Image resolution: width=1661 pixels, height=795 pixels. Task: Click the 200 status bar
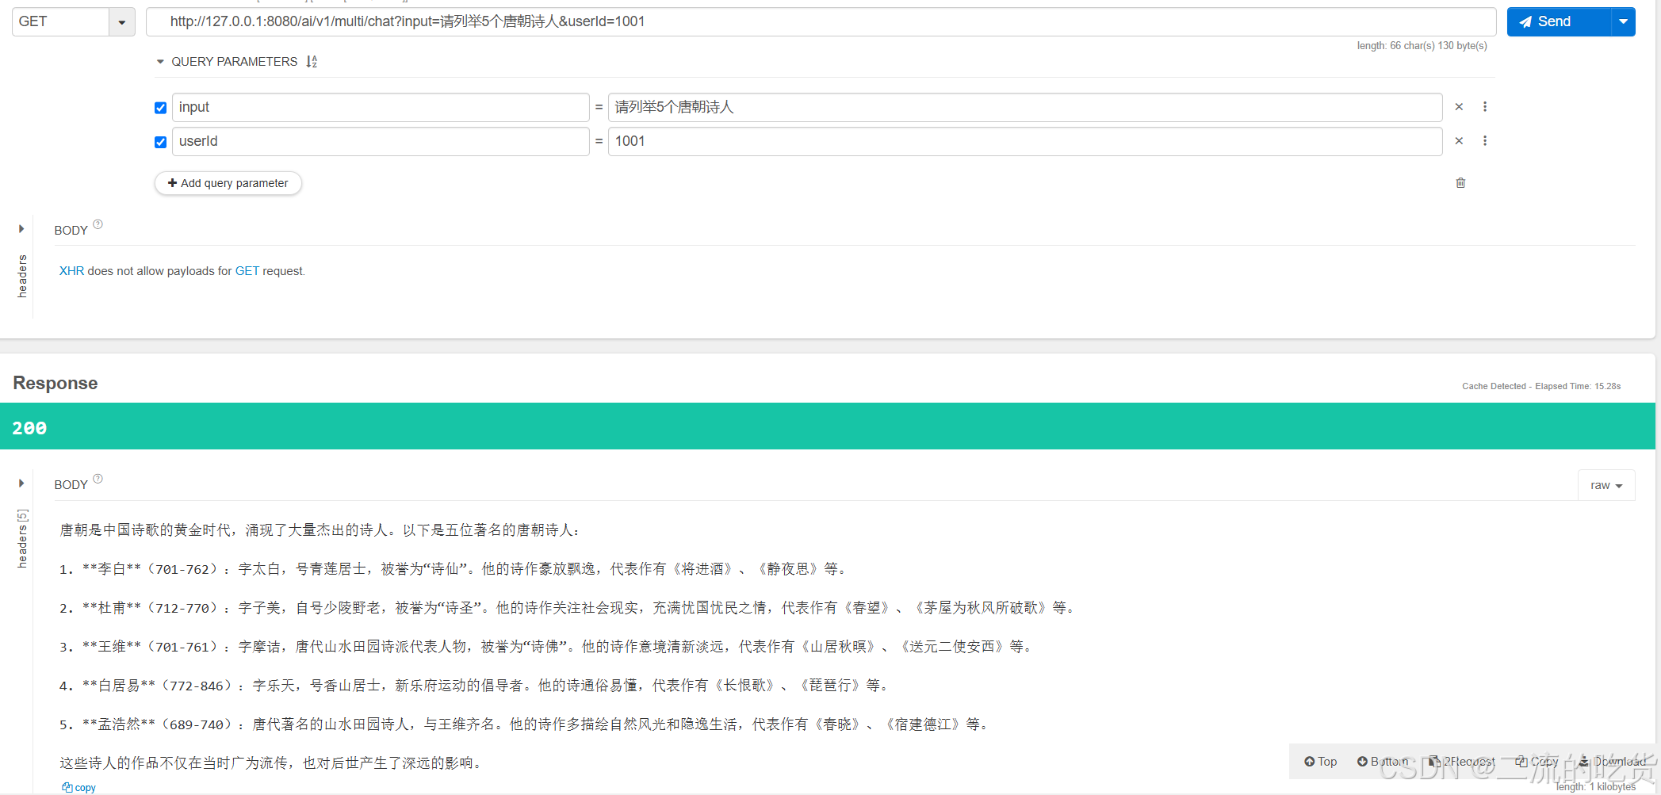pos(828,426)
